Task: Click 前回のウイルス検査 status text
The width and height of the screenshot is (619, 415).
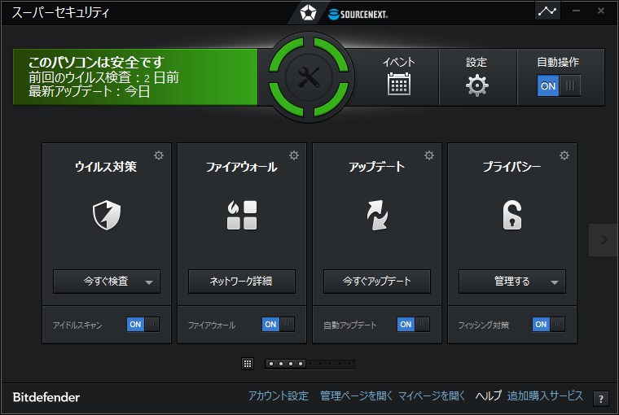Action: pos(103,77)
